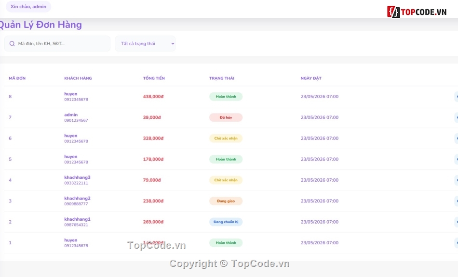Viewport: 458px width, 277px height.
Task: Click the total '178,000đ'
Action: tap(153, 159)
